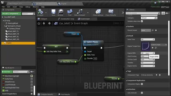
Task: Switch to the Viewport tab
Action: coord(42,19)
